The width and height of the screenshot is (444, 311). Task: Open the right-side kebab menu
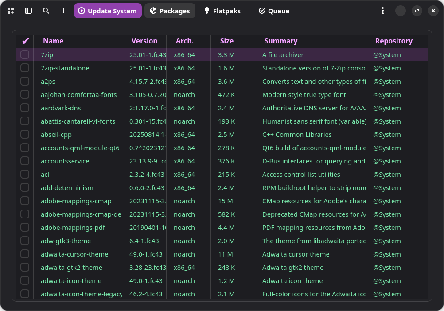pyautogui.click(x=383, y=11)
